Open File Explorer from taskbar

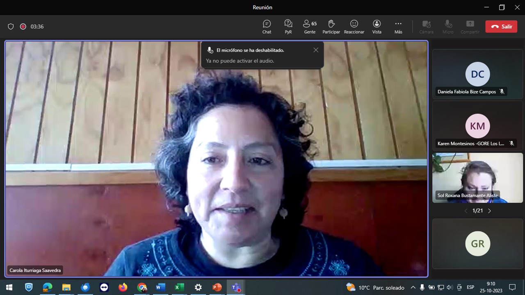(x=66, y=287)
